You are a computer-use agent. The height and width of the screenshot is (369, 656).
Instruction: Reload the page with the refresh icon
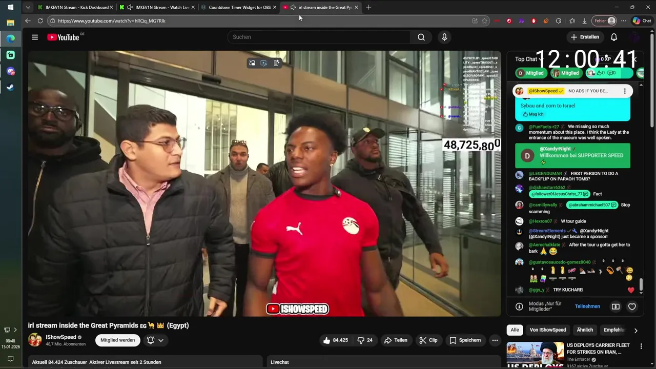(40, 21)
